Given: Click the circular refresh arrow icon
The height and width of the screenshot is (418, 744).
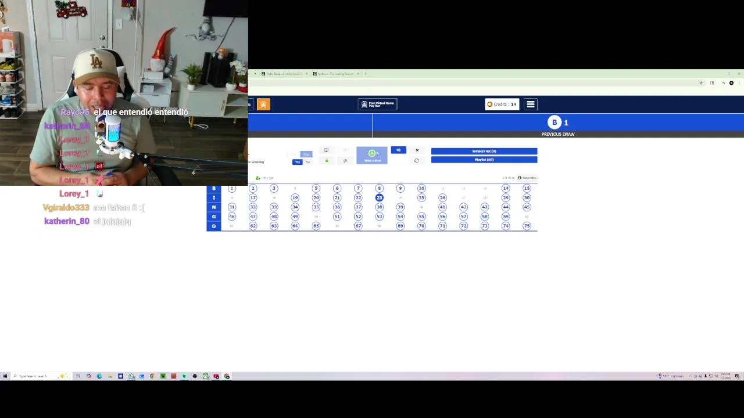Looking at the screenshot, I should (416, 161).
